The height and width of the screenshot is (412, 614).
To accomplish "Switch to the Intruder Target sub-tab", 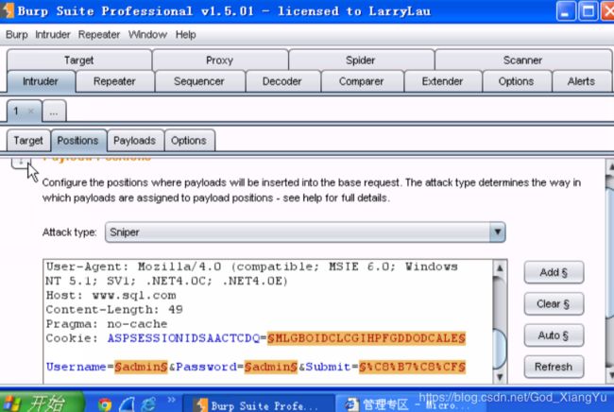I will (28, 141).
